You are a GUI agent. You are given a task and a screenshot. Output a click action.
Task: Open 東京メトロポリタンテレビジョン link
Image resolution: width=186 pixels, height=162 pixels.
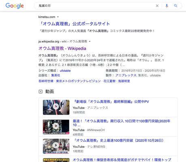point(78,81)
